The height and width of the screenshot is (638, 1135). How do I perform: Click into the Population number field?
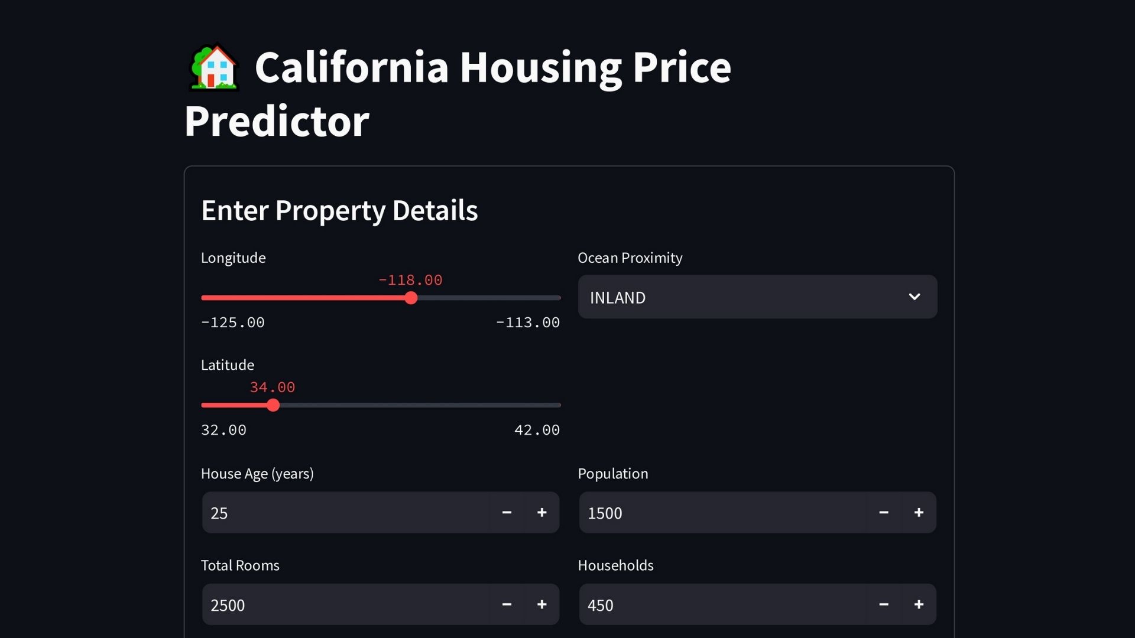[722, 513]
